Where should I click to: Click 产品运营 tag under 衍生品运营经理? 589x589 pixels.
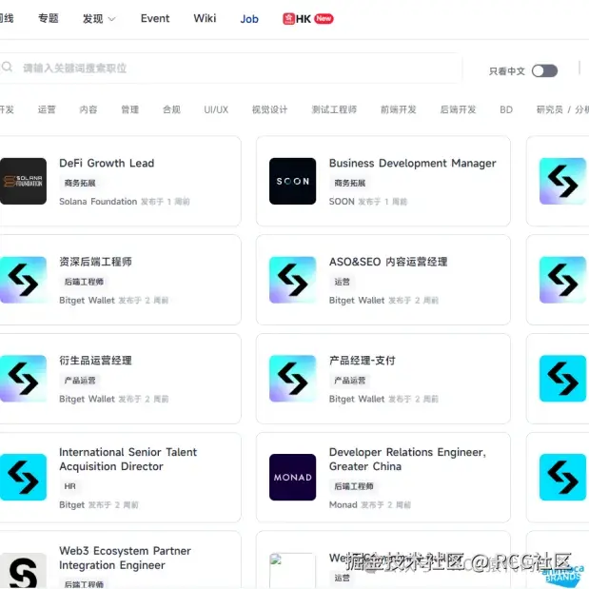80,381
